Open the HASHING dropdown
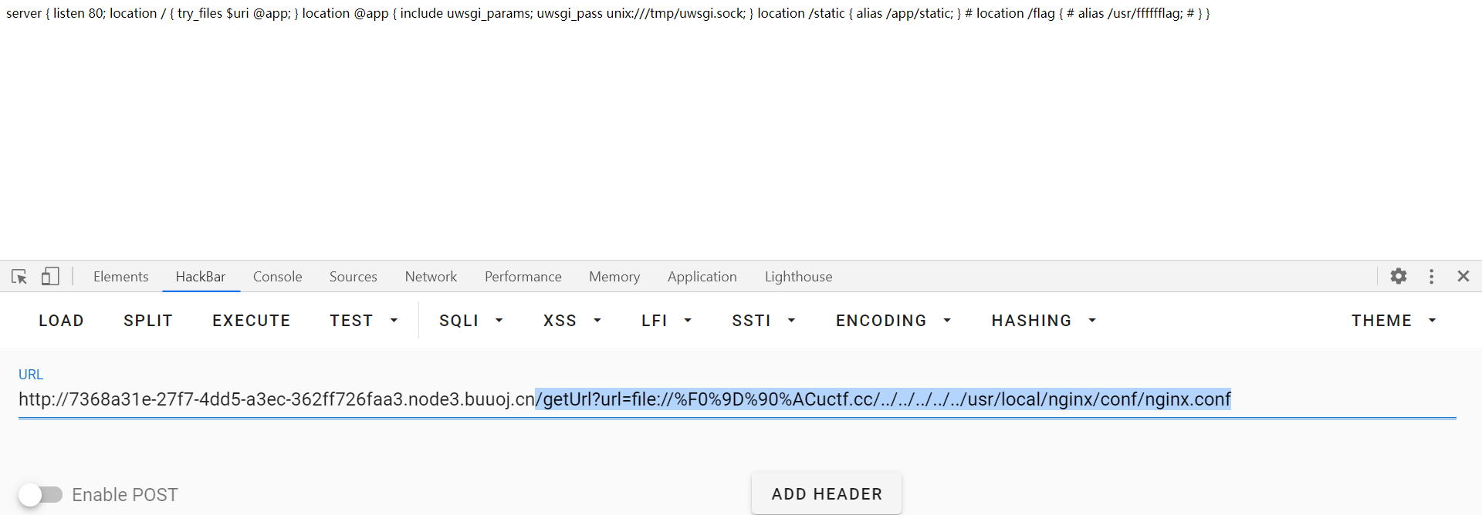 coord(1044,321)
